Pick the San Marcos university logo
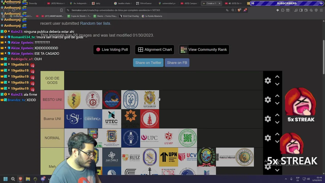 pos(150,100)
